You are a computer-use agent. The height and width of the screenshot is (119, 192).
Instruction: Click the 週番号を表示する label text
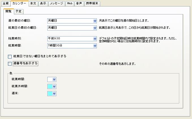pos(25,63)
